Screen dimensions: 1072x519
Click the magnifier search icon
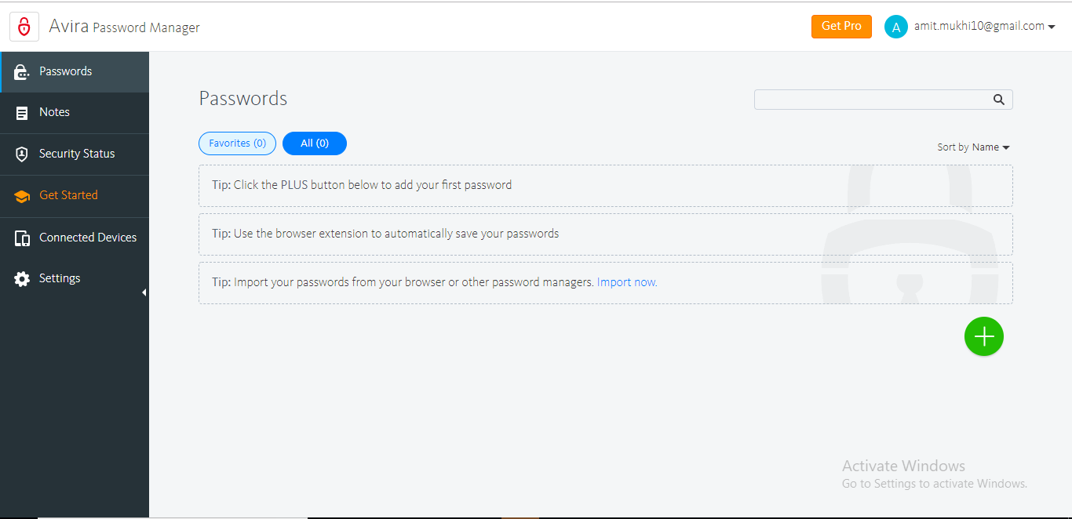[999, 100]
